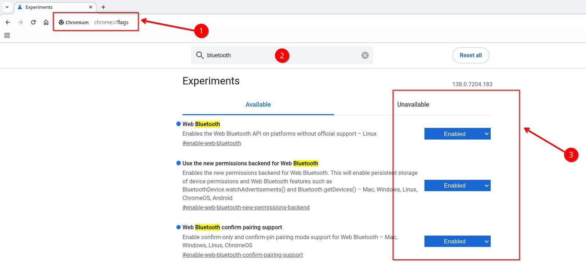Viewport: 586px width, 272px height.
Task: Click the #enable-web-bluetooth-confirm-pairing-support link
Action: (242, 255)
